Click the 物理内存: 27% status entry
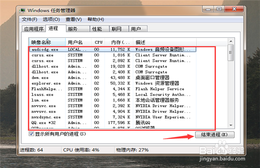 pyautogui.click(x=132, y=150)
